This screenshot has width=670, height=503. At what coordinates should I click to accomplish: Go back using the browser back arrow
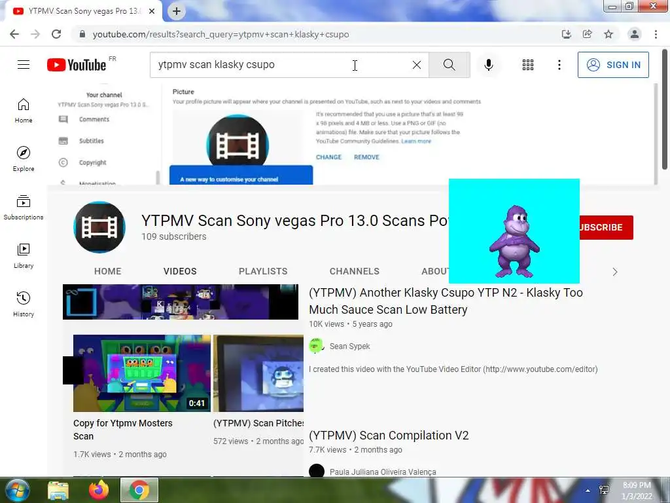click(14, 34)
